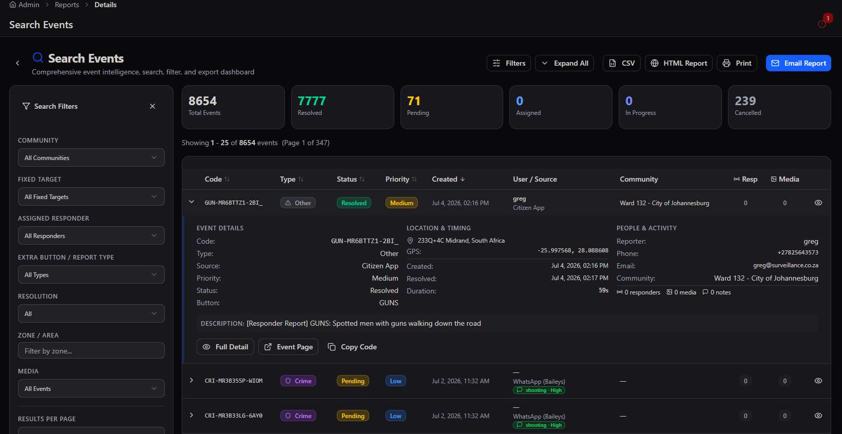Click the 0 responders indicator
Viewport: 842px width, 434px height.
pyautogui.click(x=639, y=292)
